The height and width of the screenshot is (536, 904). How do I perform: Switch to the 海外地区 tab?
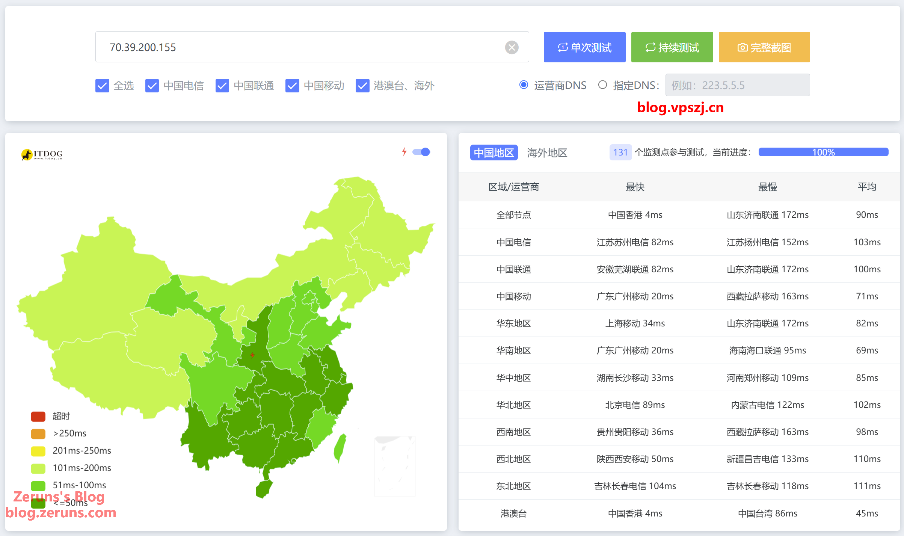(547, 152)
